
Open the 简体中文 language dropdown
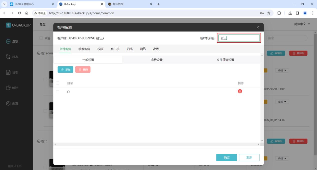coord(302,24)
